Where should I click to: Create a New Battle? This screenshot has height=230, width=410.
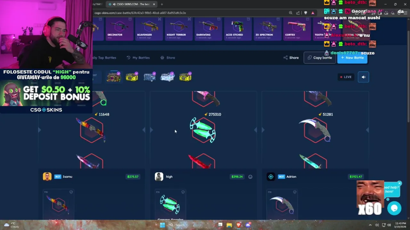pyautogui.click(x=352, y=58)
